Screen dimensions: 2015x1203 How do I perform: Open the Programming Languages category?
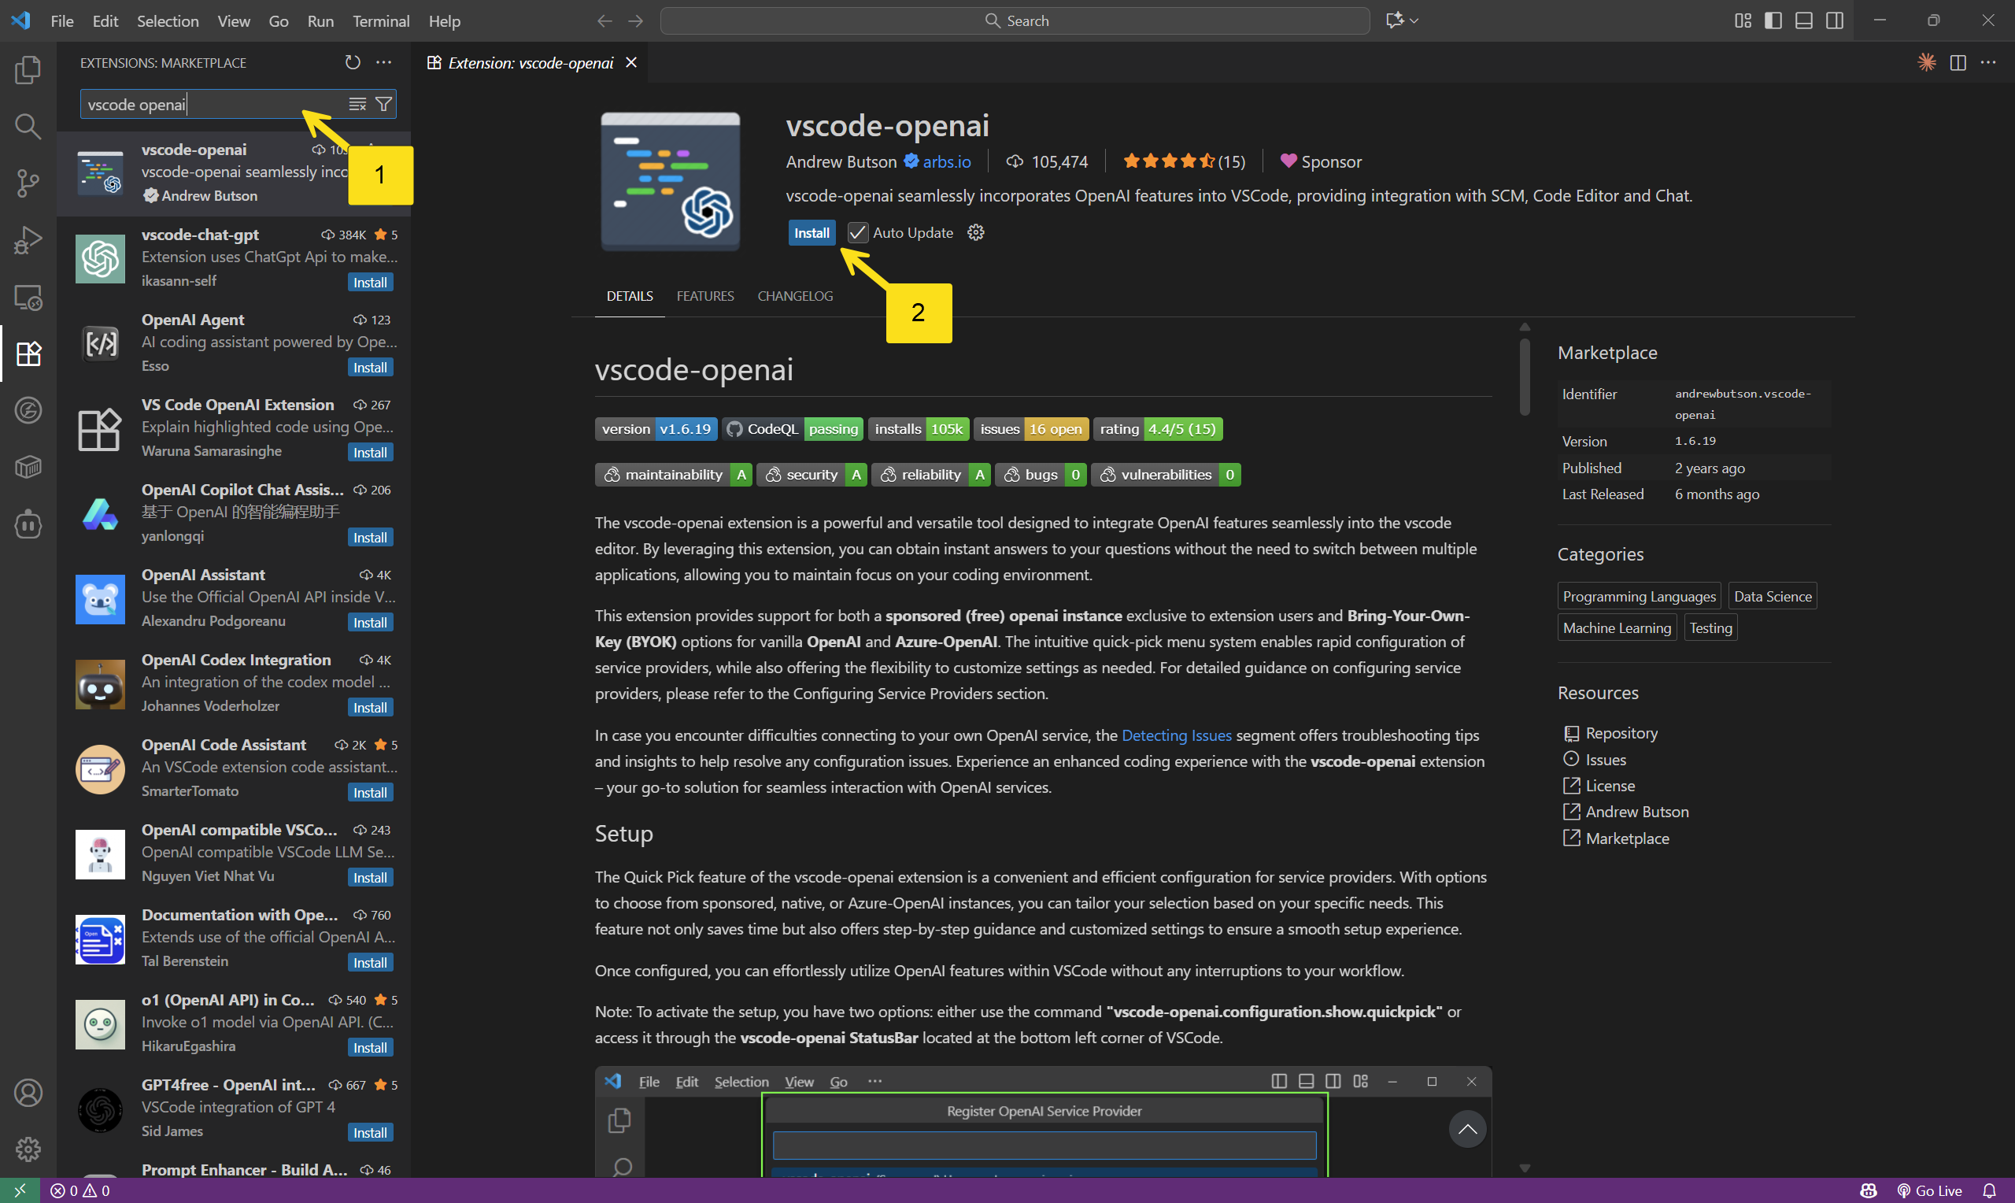coord(1638,596)
